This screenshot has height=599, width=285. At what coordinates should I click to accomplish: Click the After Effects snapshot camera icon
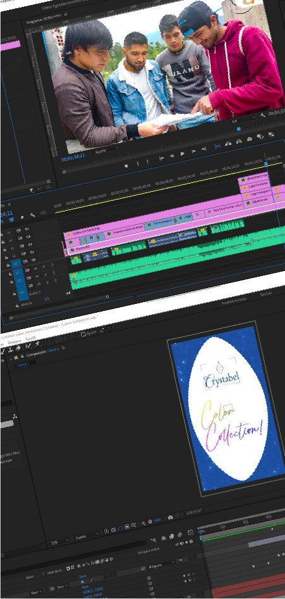click(x=170, y=517)
